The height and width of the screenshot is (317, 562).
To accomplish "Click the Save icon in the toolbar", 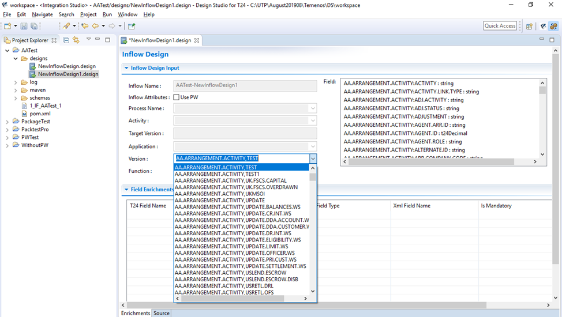I will click(24, 26).
